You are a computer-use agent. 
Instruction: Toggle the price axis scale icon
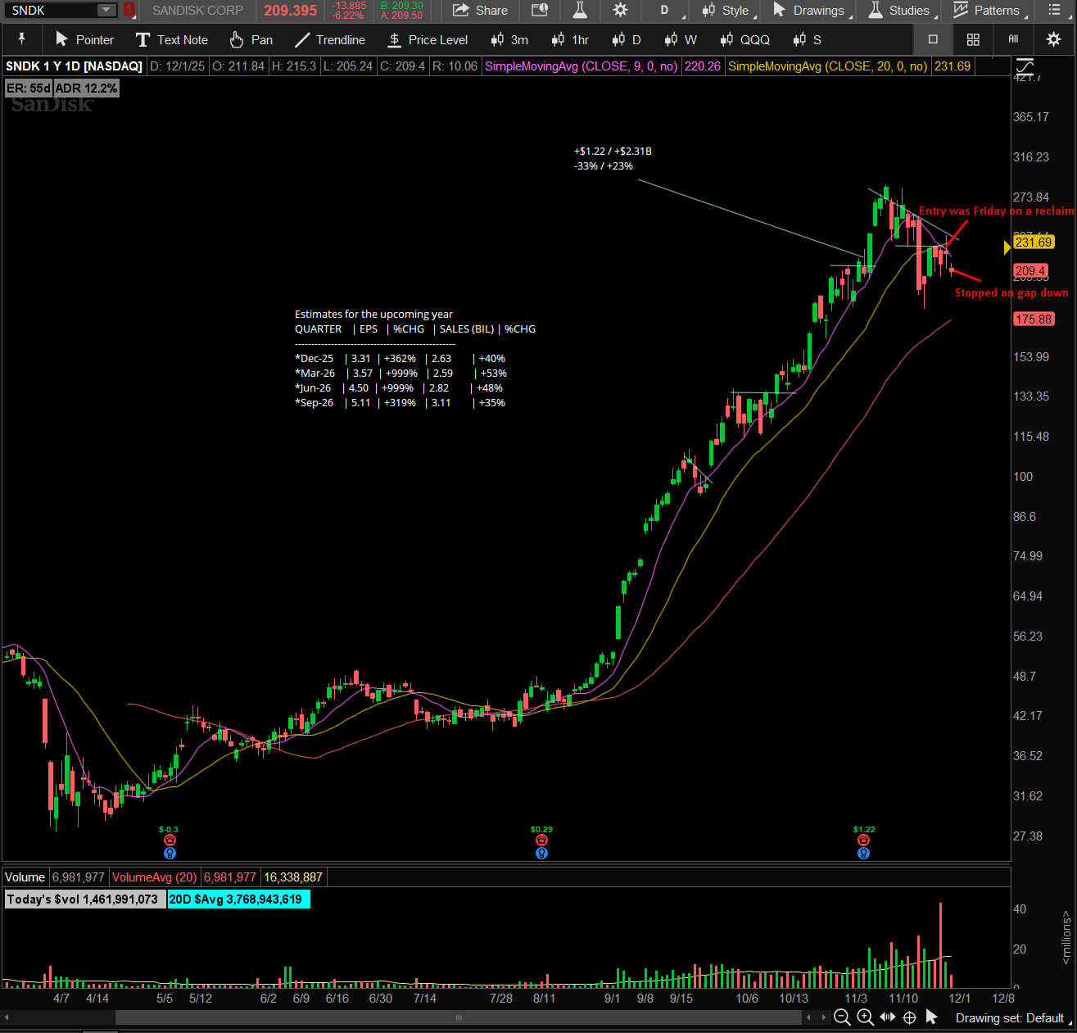click(x=1024, y=67)
